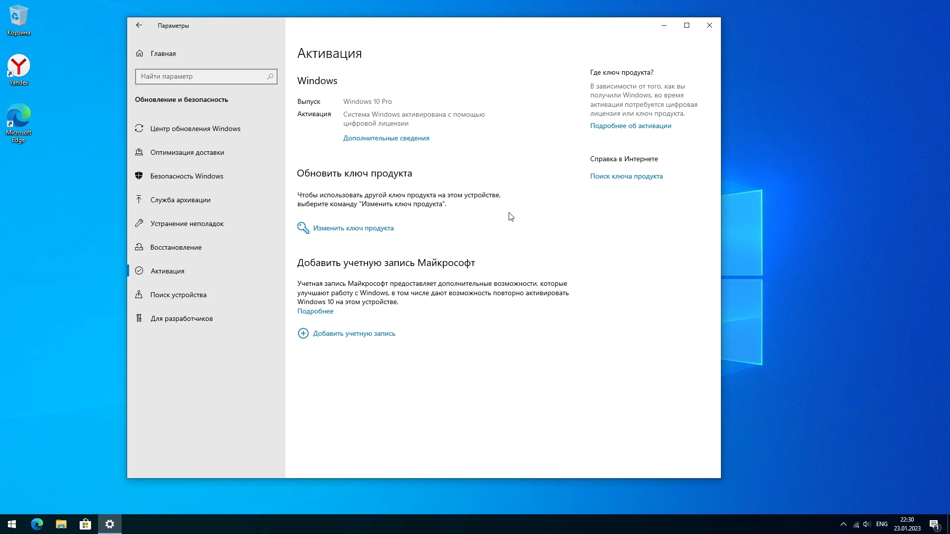Open Microsoft Store from taskbar

pyautogui.click(x=85, y=524)
